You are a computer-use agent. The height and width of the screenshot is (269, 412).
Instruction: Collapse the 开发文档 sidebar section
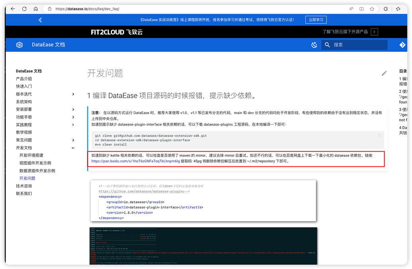coord(72,147)
